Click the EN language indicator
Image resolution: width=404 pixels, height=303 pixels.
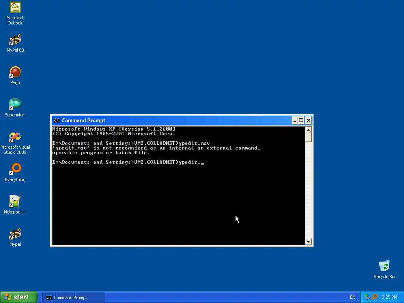click(x=352, y=297)
